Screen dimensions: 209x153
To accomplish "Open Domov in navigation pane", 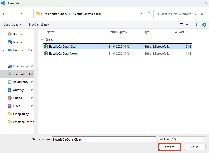I will [x=18, y=34].
